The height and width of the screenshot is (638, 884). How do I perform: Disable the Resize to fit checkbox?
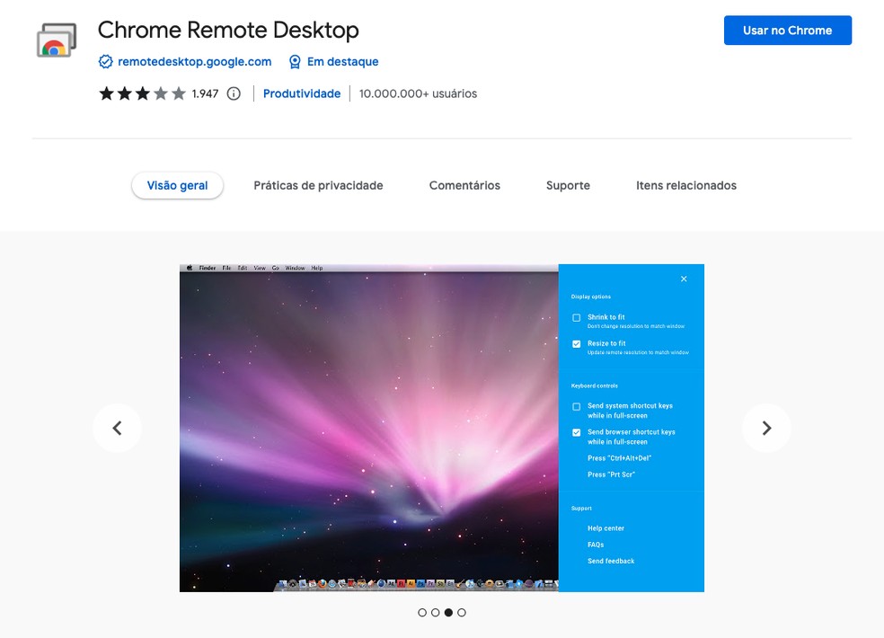[578, 343]
